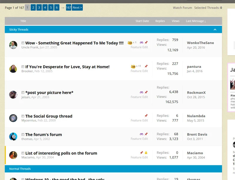Click binoculars watch icon on post your picture thread
The height and width of the screenshot is (180, 235).
[x=141, y=92]
